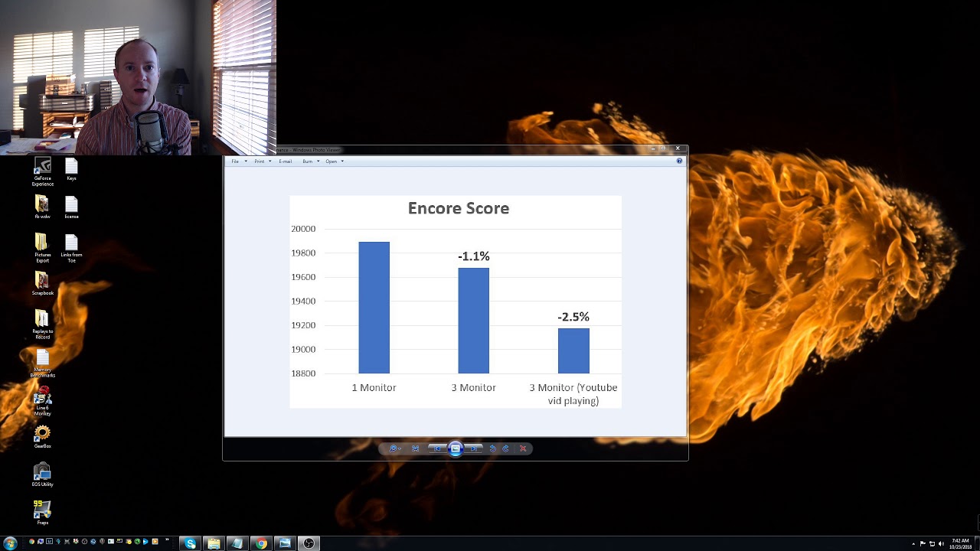The height and width of the screenshot is (551, 980).
Task: Click the E-mail toolbar button
Action: coord(286,161)
